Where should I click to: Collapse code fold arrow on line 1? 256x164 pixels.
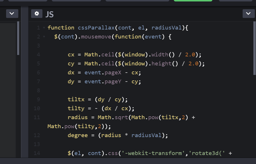coord(44,28)
